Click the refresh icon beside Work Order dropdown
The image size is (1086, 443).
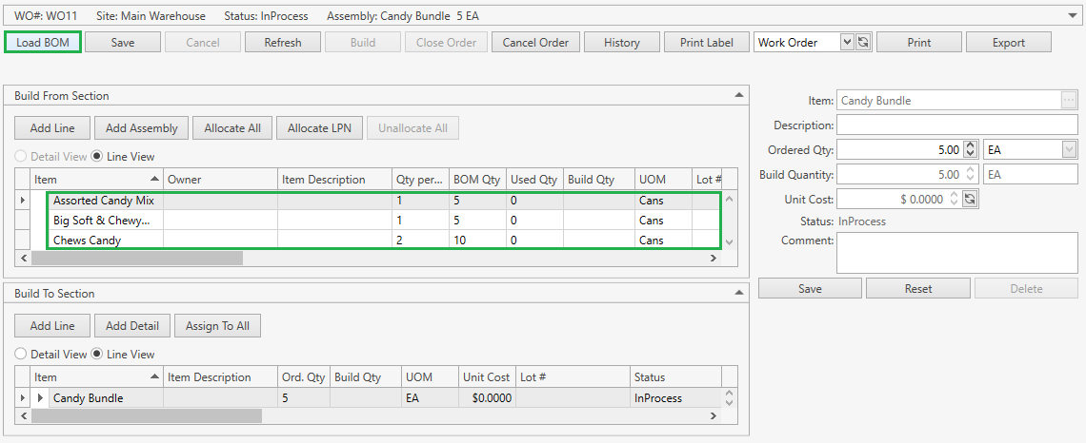point(864,42)
